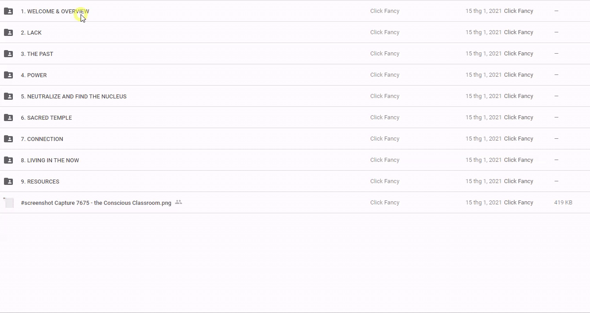Select the 6. SACRED TEMPLE folder name
Image resolution: width=590 pixels, height=313 pixels.
tap(46, 118)
